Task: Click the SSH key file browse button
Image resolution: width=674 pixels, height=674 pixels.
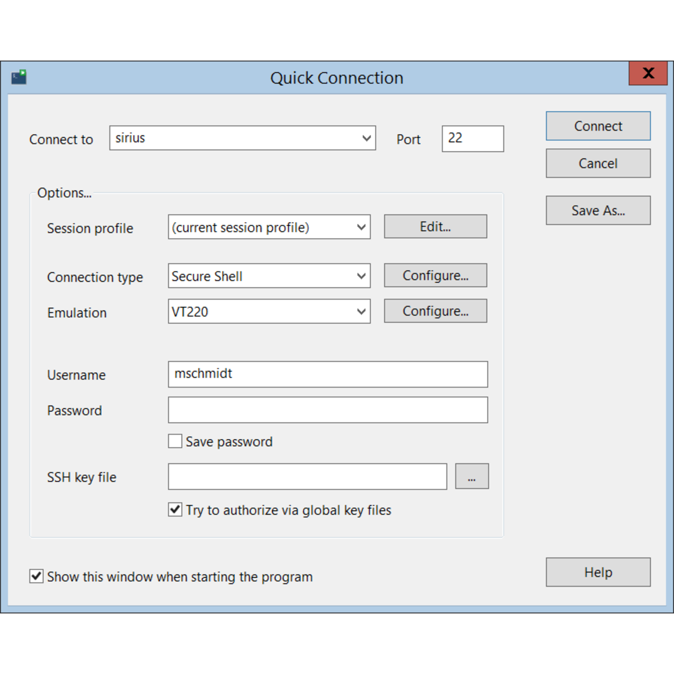Action: pos(471,477)
